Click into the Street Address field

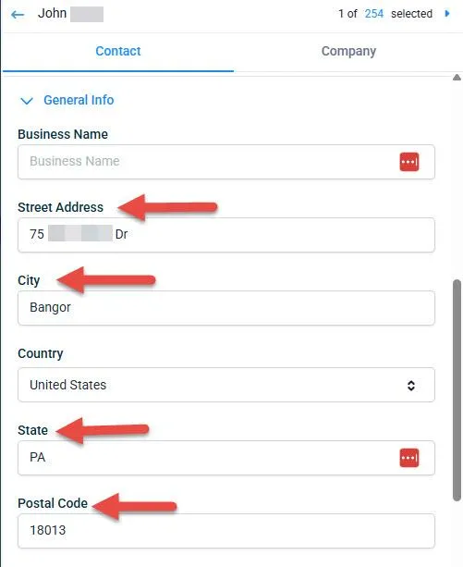(226, 235)
